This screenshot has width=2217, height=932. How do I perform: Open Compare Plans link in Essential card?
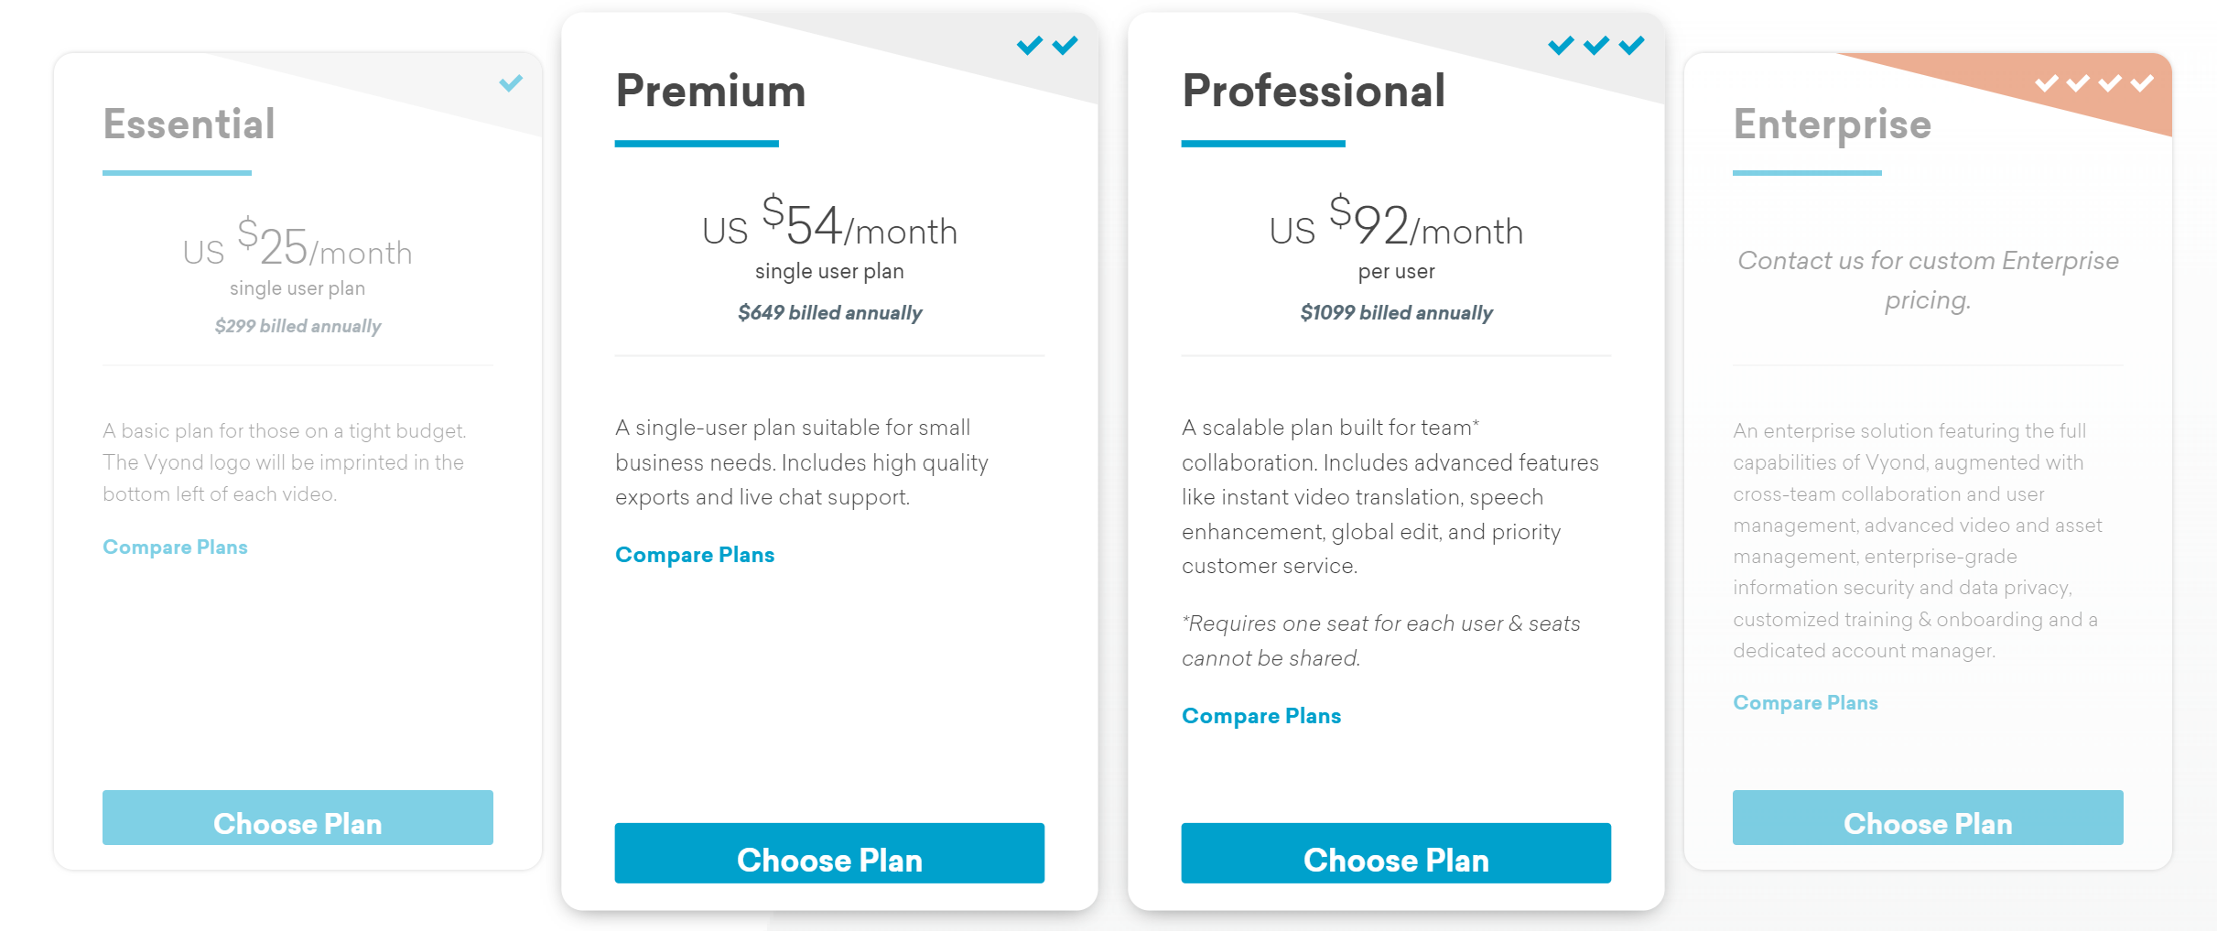point(175,547)
